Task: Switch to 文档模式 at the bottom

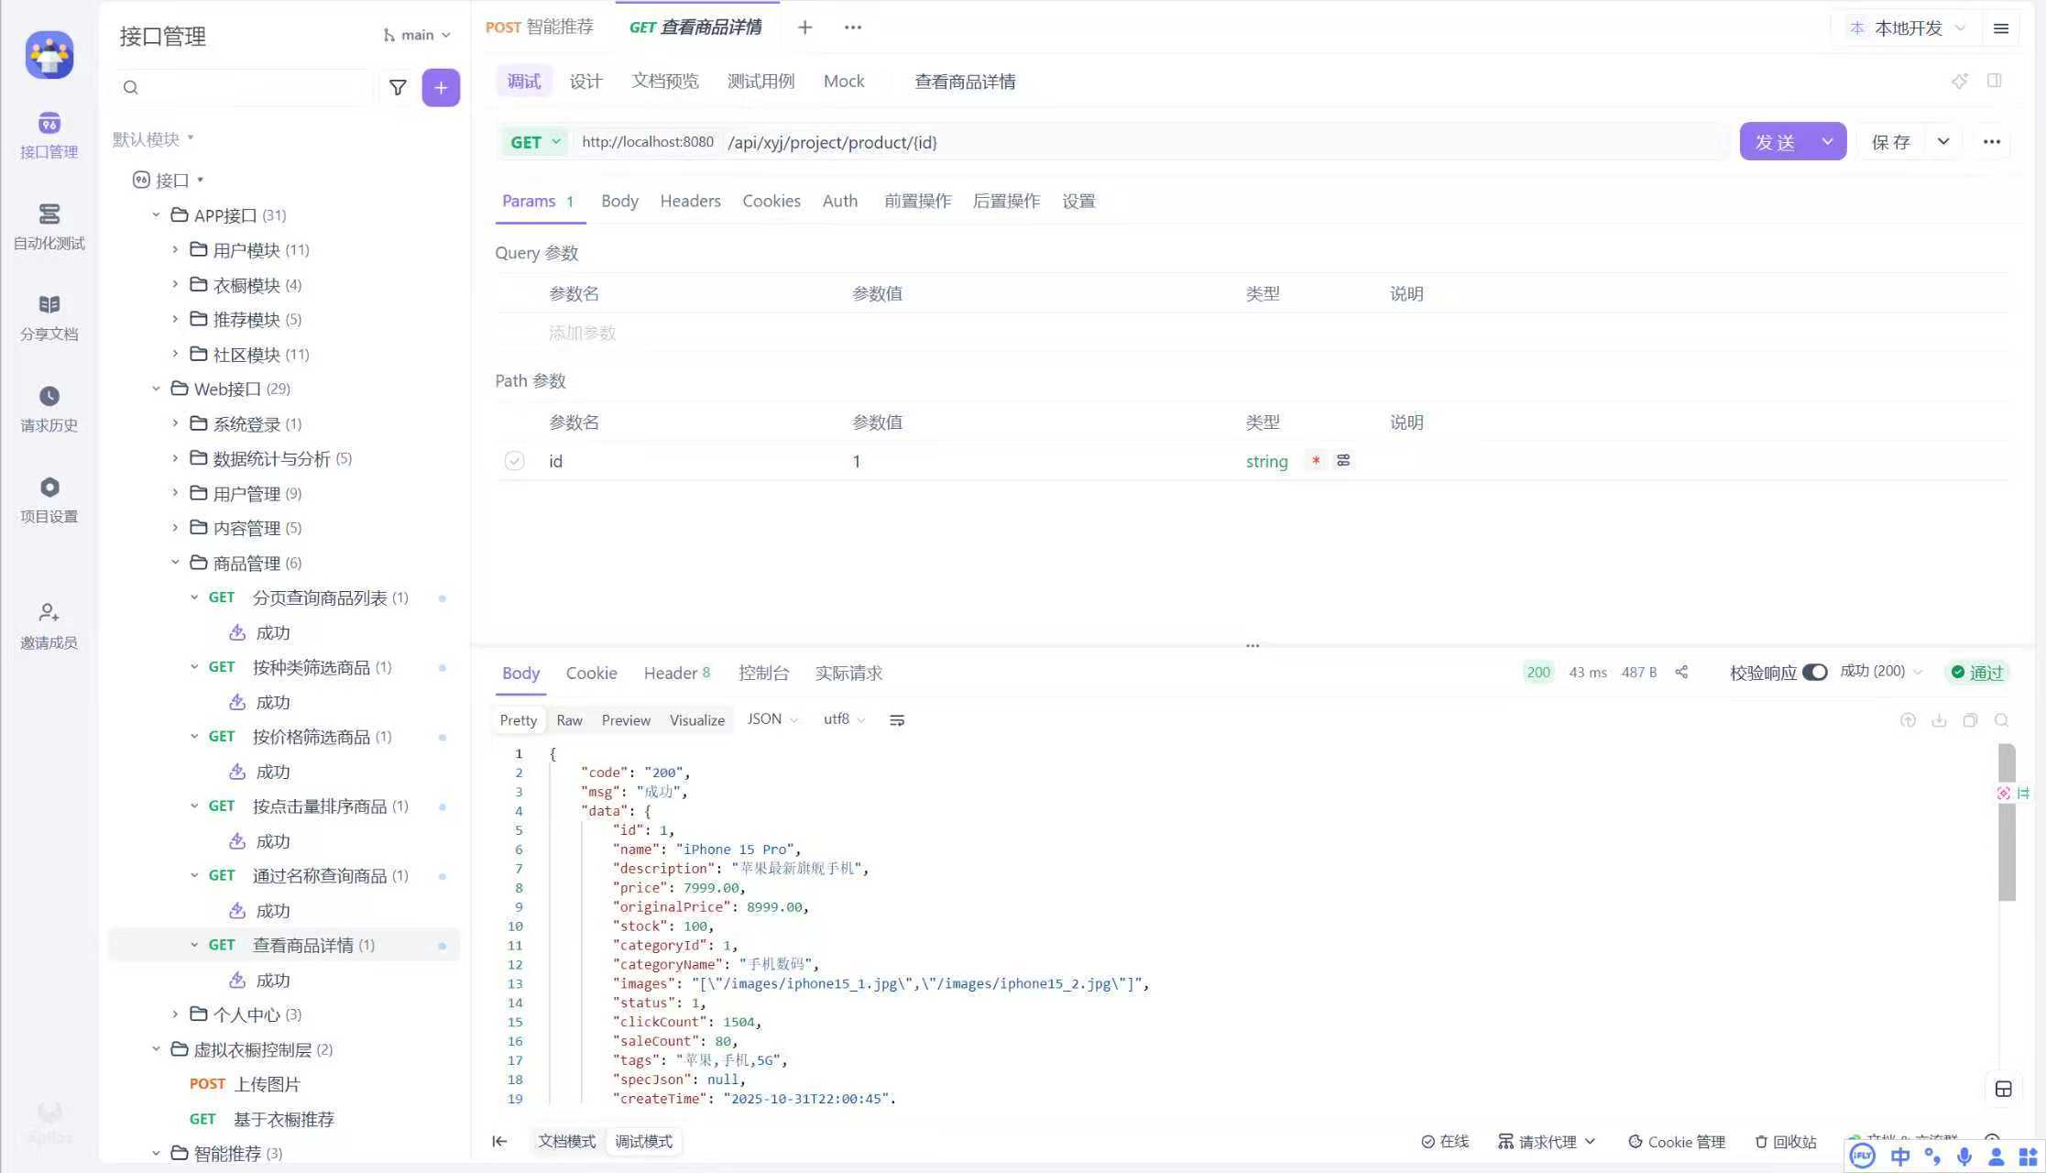Action: pyautogui.click(x=566, y=1141)
